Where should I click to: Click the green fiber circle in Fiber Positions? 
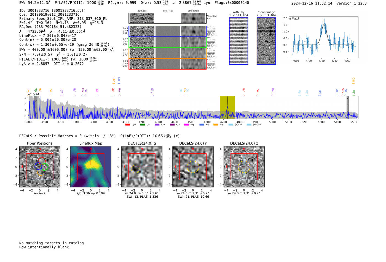(44, 167)
